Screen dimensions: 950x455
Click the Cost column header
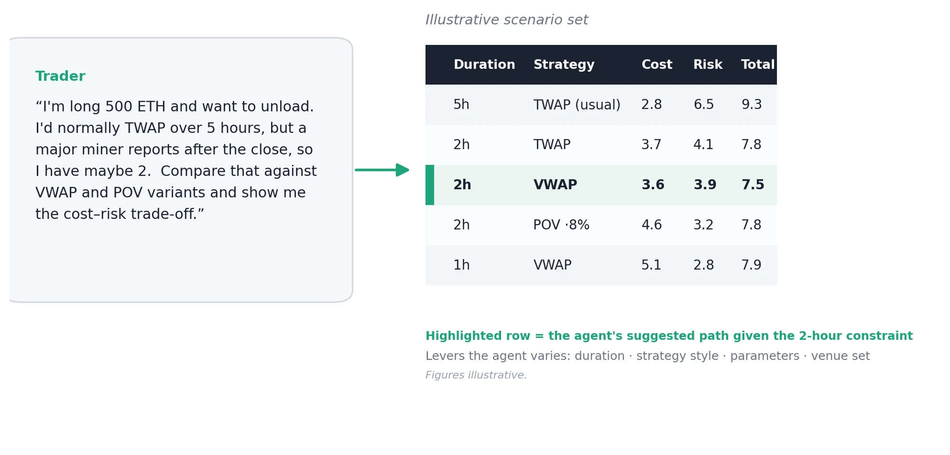(x=656, y=65)
